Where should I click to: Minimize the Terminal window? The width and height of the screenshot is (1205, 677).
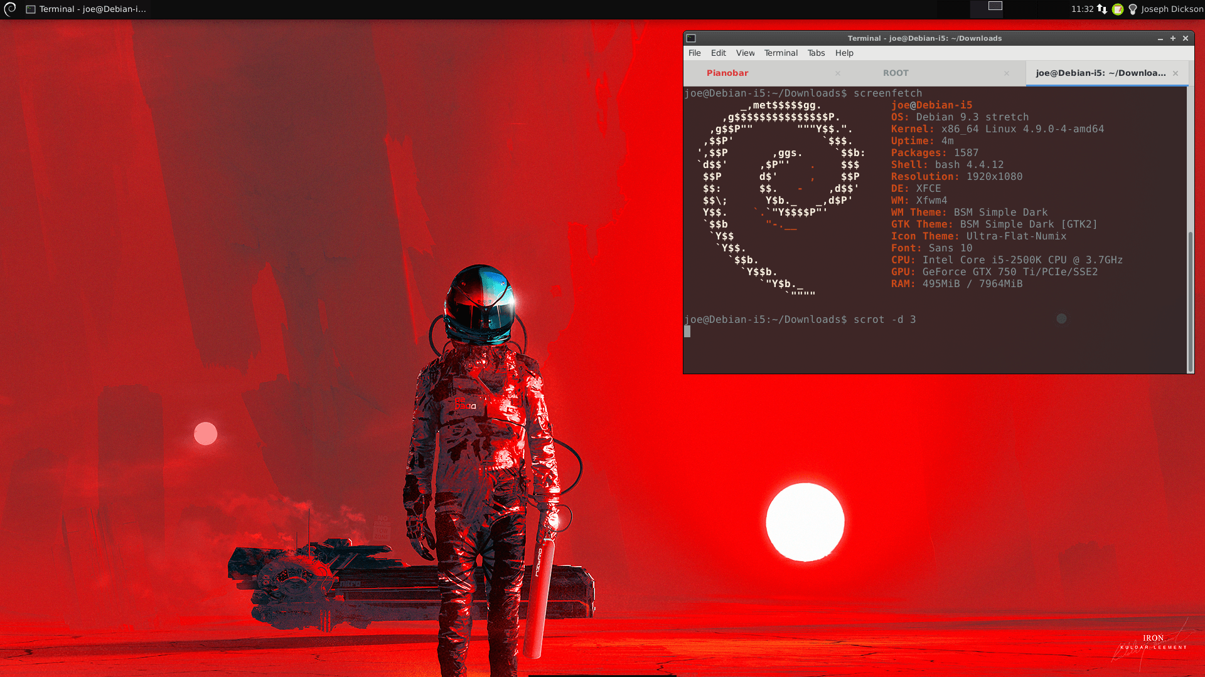pyautogui.click(x=1160, y=38)
